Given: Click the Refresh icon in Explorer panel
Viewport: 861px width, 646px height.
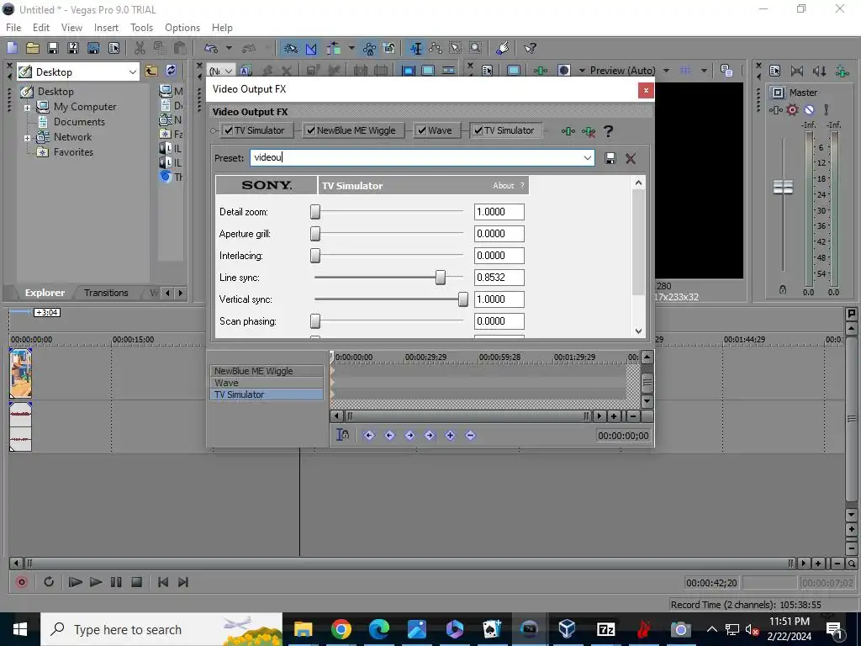Looking at the screenshot, I should pos(171,71).
